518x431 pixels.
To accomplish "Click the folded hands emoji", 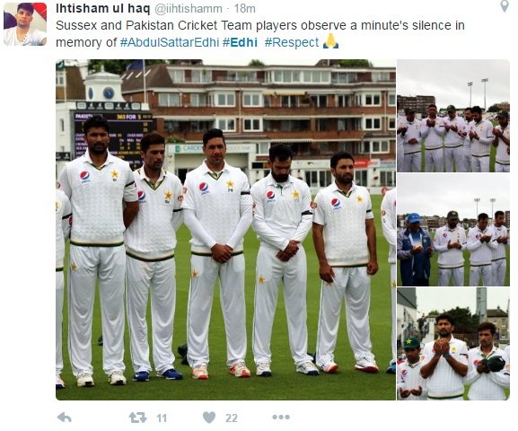I will (330, 41).
